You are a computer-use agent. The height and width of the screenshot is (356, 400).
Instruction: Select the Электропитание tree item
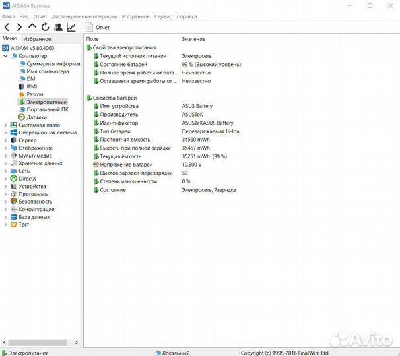[x=46, y=102]
